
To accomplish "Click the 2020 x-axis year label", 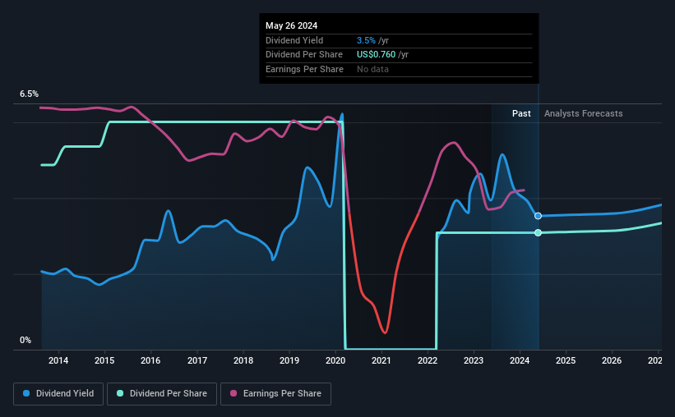I will 335,360.
